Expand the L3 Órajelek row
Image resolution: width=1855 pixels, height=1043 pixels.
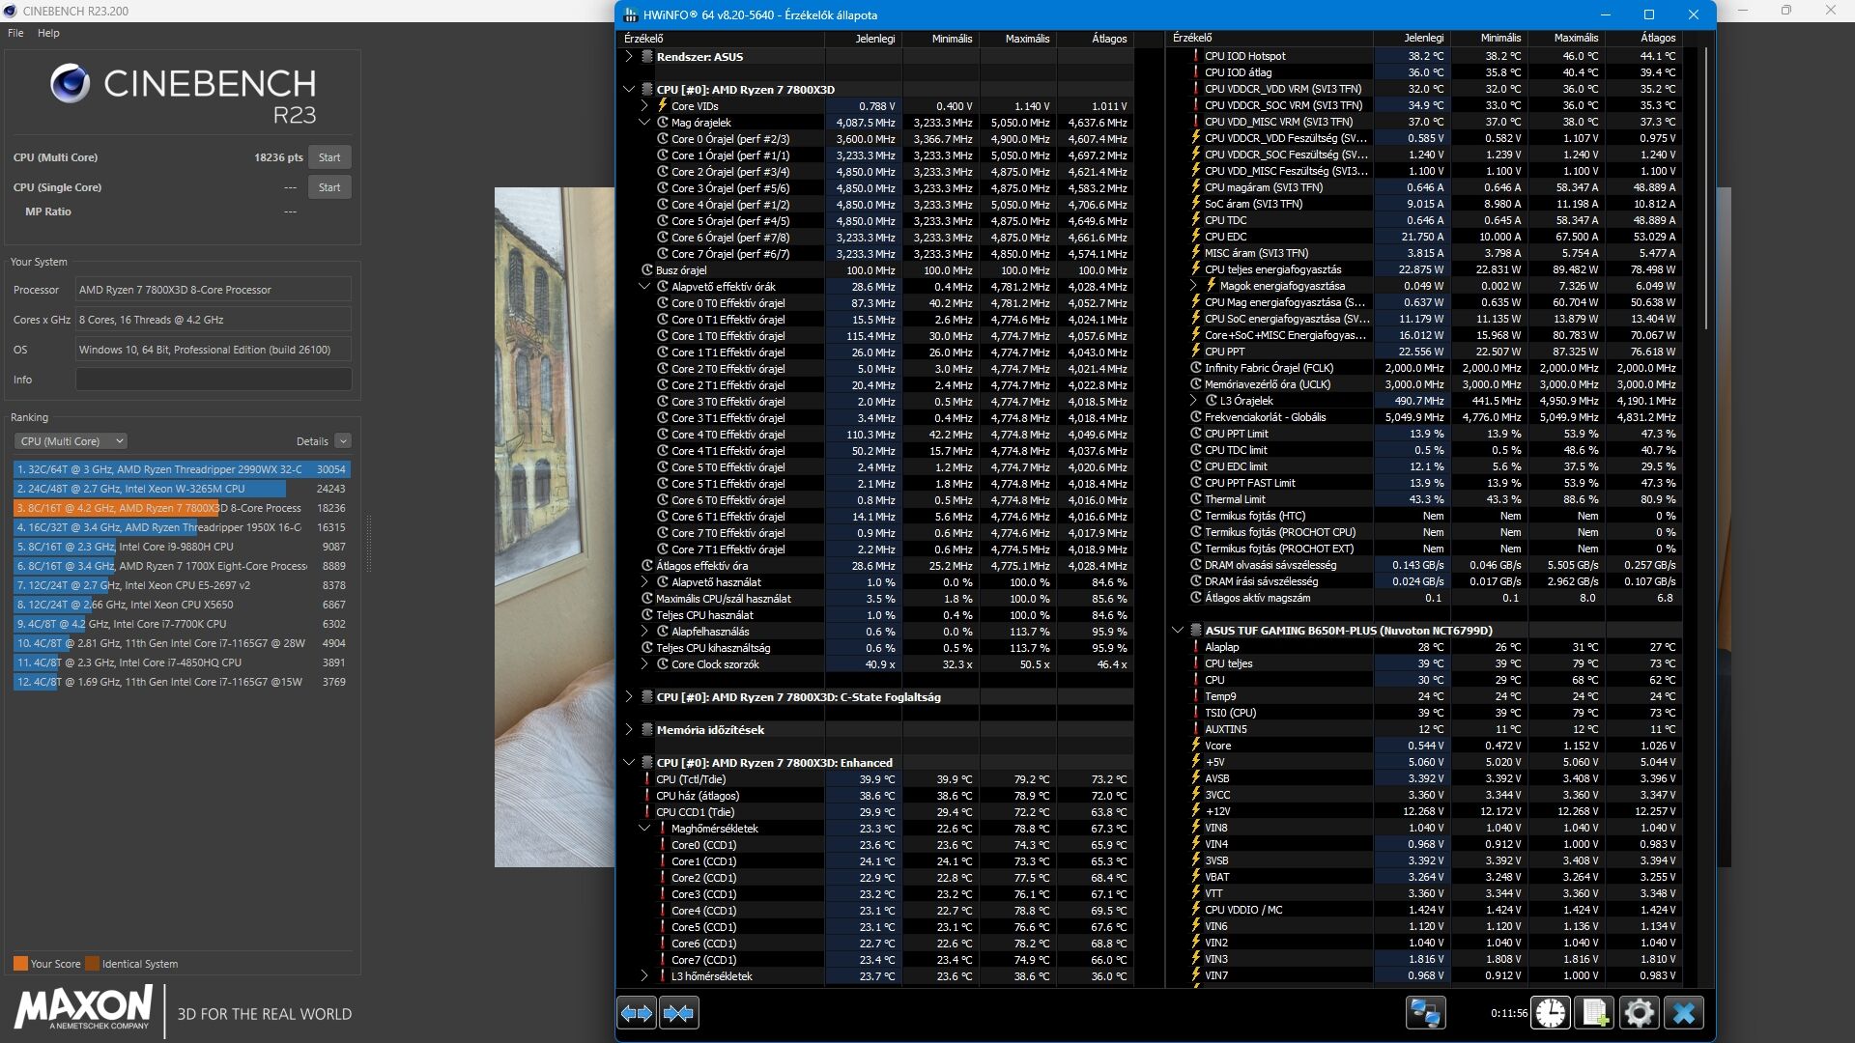[x=1193, y=401]
